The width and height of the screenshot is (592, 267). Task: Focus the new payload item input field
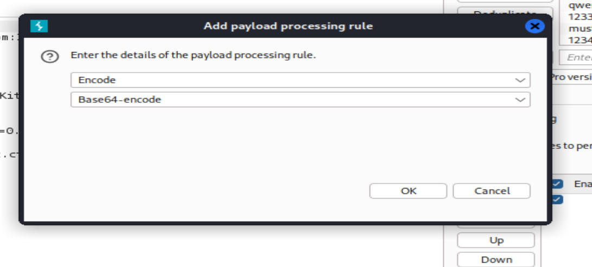pyautogui.click(x=577, y=57)
